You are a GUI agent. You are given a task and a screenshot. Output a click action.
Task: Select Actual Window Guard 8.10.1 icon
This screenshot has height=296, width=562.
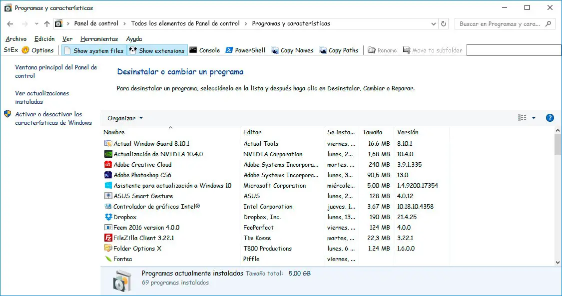(x=108, y=144)
